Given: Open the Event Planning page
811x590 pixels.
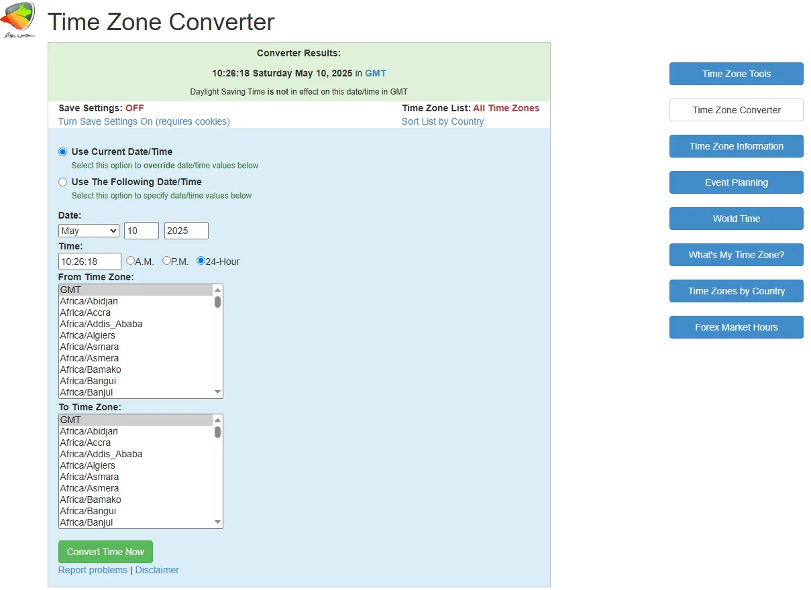Looking at the screenshot, I should (736, 182).
